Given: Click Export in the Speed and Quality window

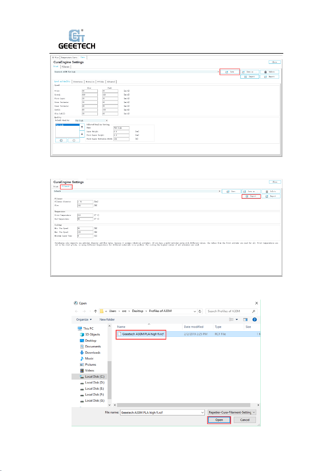Looking at the screenshot, I should (x=270, y=77).
